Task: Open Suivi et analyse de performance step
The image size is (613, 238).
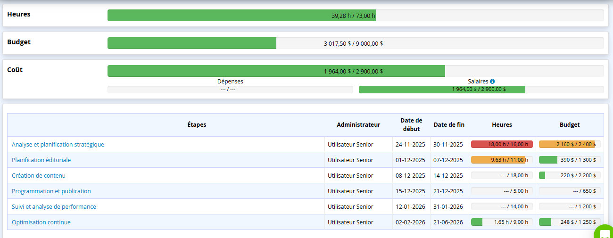Action: [54, 207]
